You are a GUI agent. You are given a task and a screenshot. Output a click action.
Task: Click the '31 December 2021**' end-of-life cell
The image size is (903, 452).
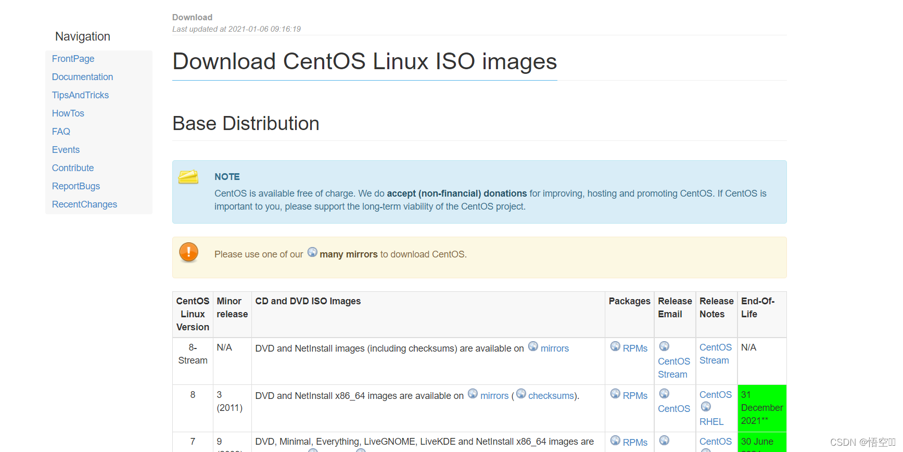pyautogui.click(x=762, y=408)
